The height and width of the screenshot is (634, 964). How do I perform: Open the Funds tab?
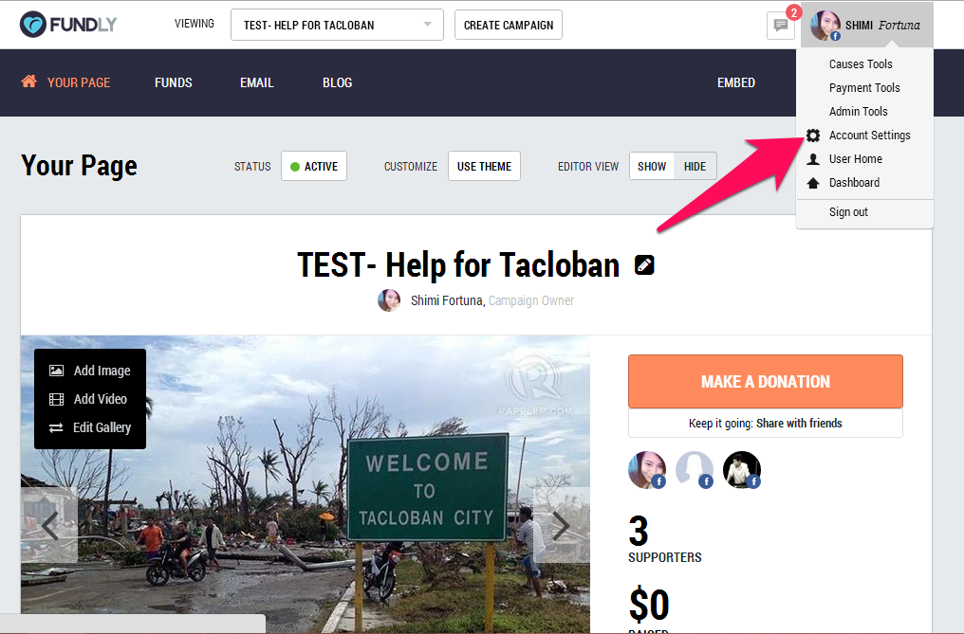pyautogui.click(x=174, y=82)
